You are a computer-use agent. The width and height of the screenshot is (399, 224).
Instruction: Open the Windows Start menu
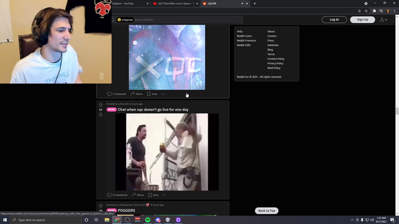pos(5,220)
